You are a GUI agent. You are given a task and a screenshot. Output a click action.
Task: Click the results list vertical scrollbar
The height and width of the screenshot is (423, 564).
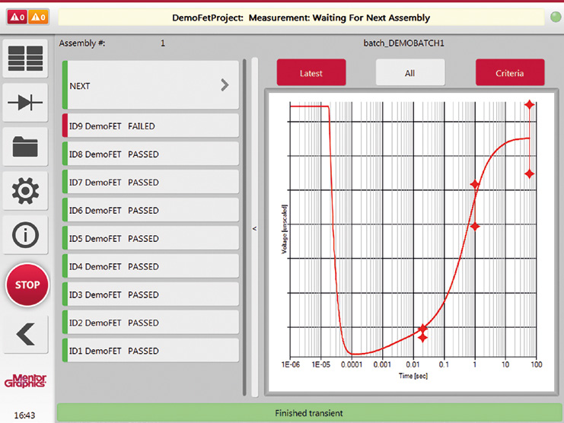pos(244,227)
